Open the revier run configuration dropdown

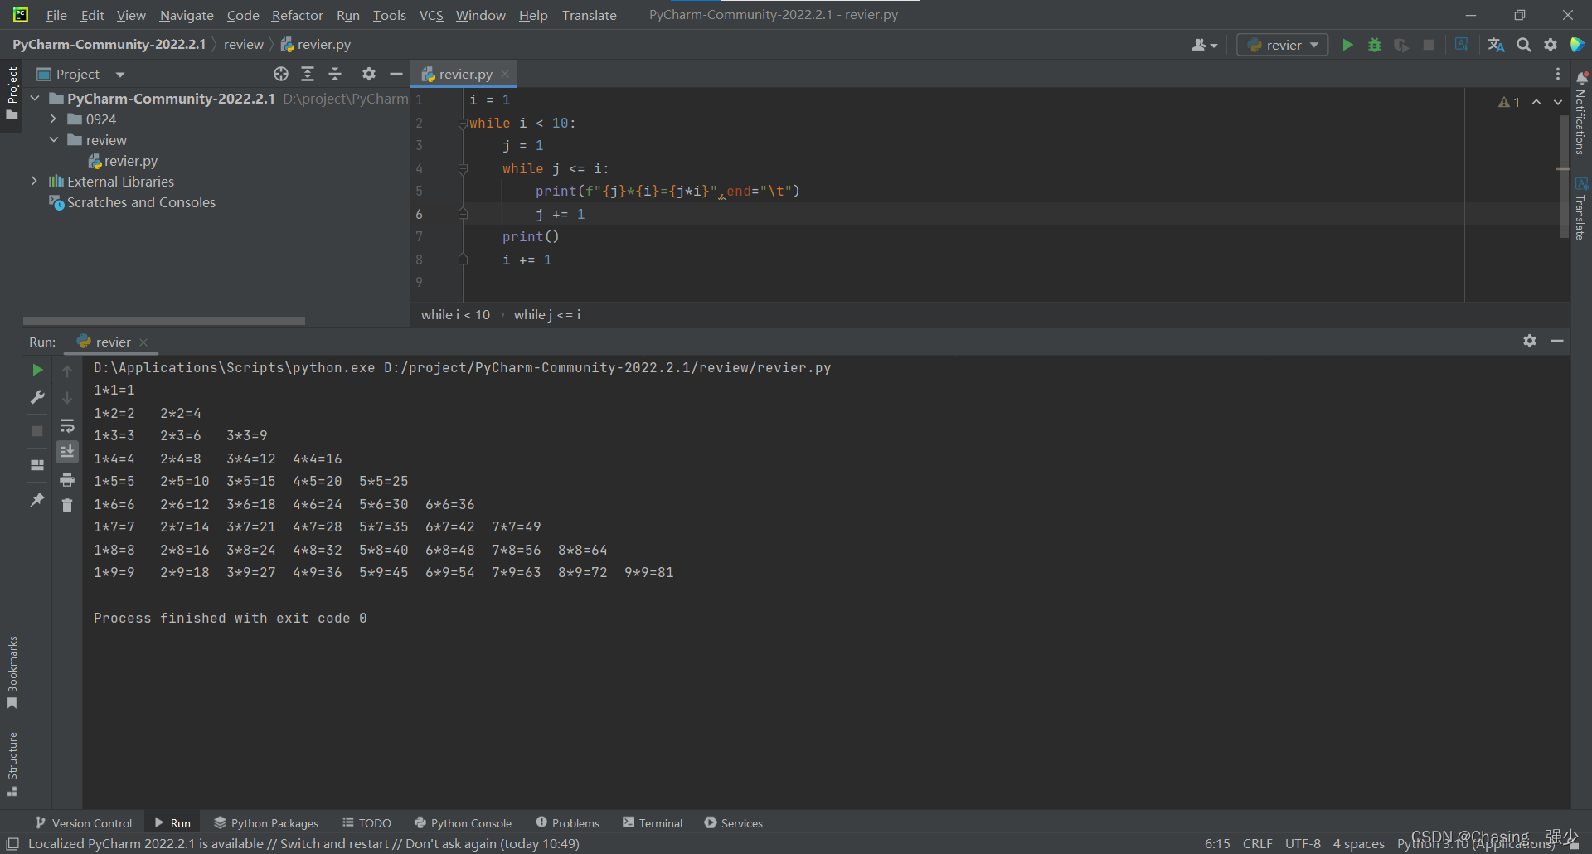click(1283, 45)
